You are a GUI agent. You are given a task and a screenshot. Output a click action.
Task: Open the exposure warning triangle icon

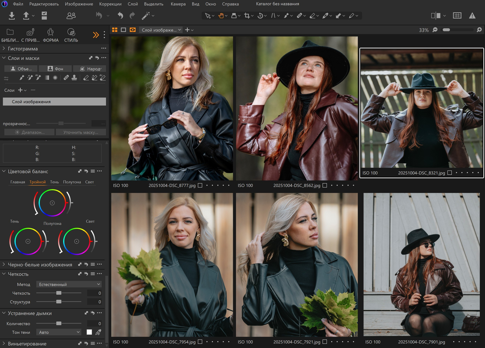(472, 16)
